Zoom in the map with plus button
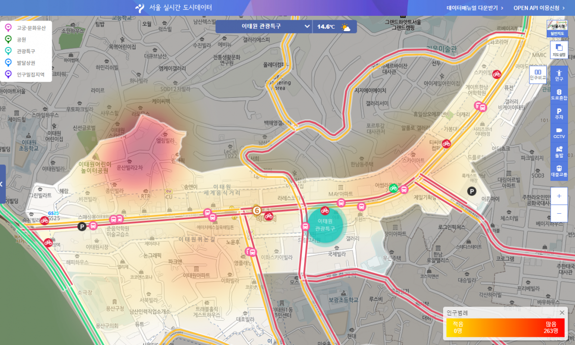The width and height of the screenshot is (575, 345). point(559,196)
